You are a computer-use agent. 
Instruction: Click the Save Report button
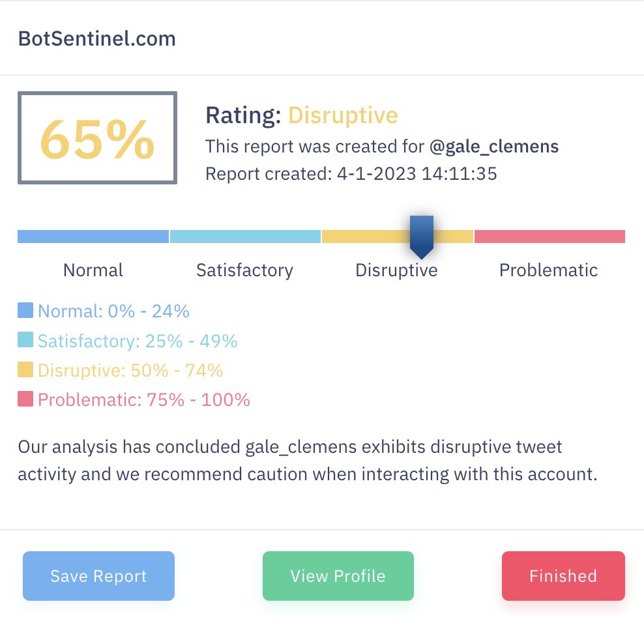point(98,575)
